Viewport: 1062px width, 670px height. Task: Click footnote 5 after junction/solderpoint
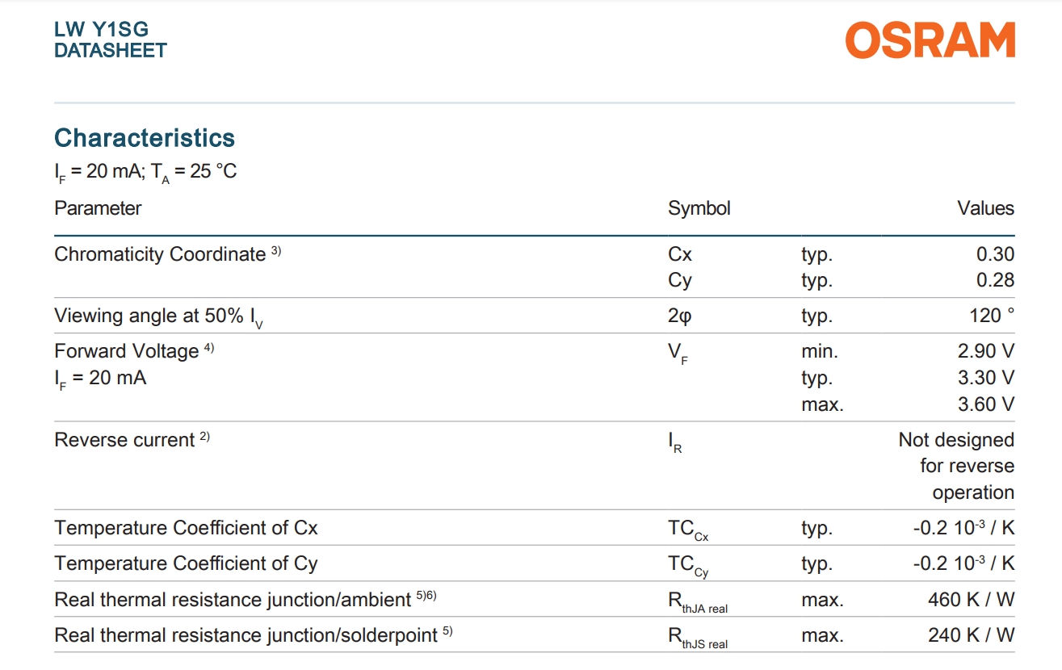point(447,632)
